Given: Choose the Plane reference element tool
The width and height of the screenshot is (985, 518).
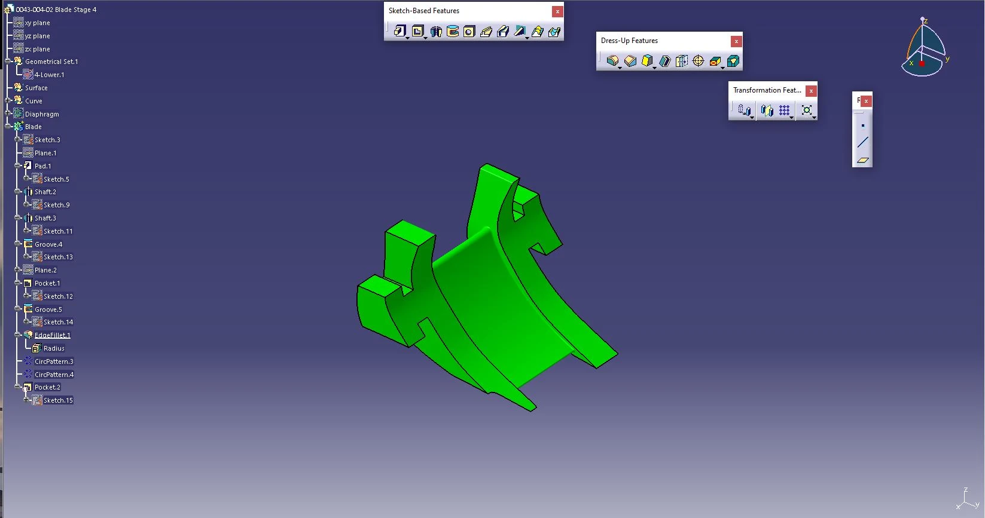Looking at the screenshot, I should pyautogui.click(x=862, y=160).
